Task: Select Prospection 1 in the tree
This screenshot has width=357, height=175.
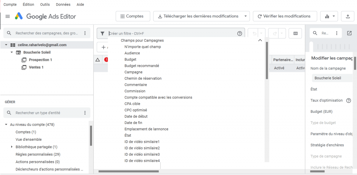Action: click(x=40, y=60)
